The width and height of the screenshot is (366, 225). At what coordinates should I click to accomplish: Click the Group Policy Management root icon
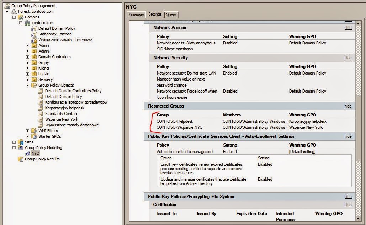pyautogui.click(x=7, y=6)
